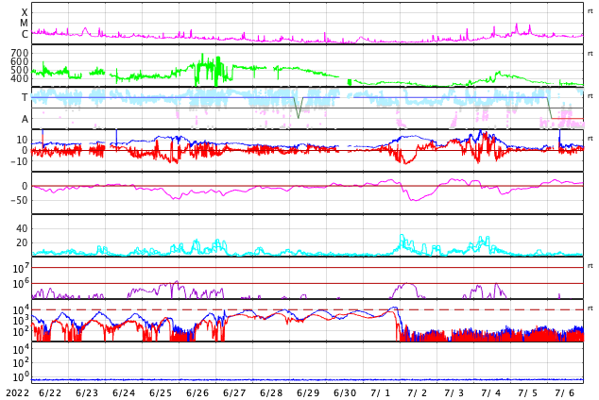Select the 7/ 1 date label
Screen dimensions: 599x400
click(381, 393)
